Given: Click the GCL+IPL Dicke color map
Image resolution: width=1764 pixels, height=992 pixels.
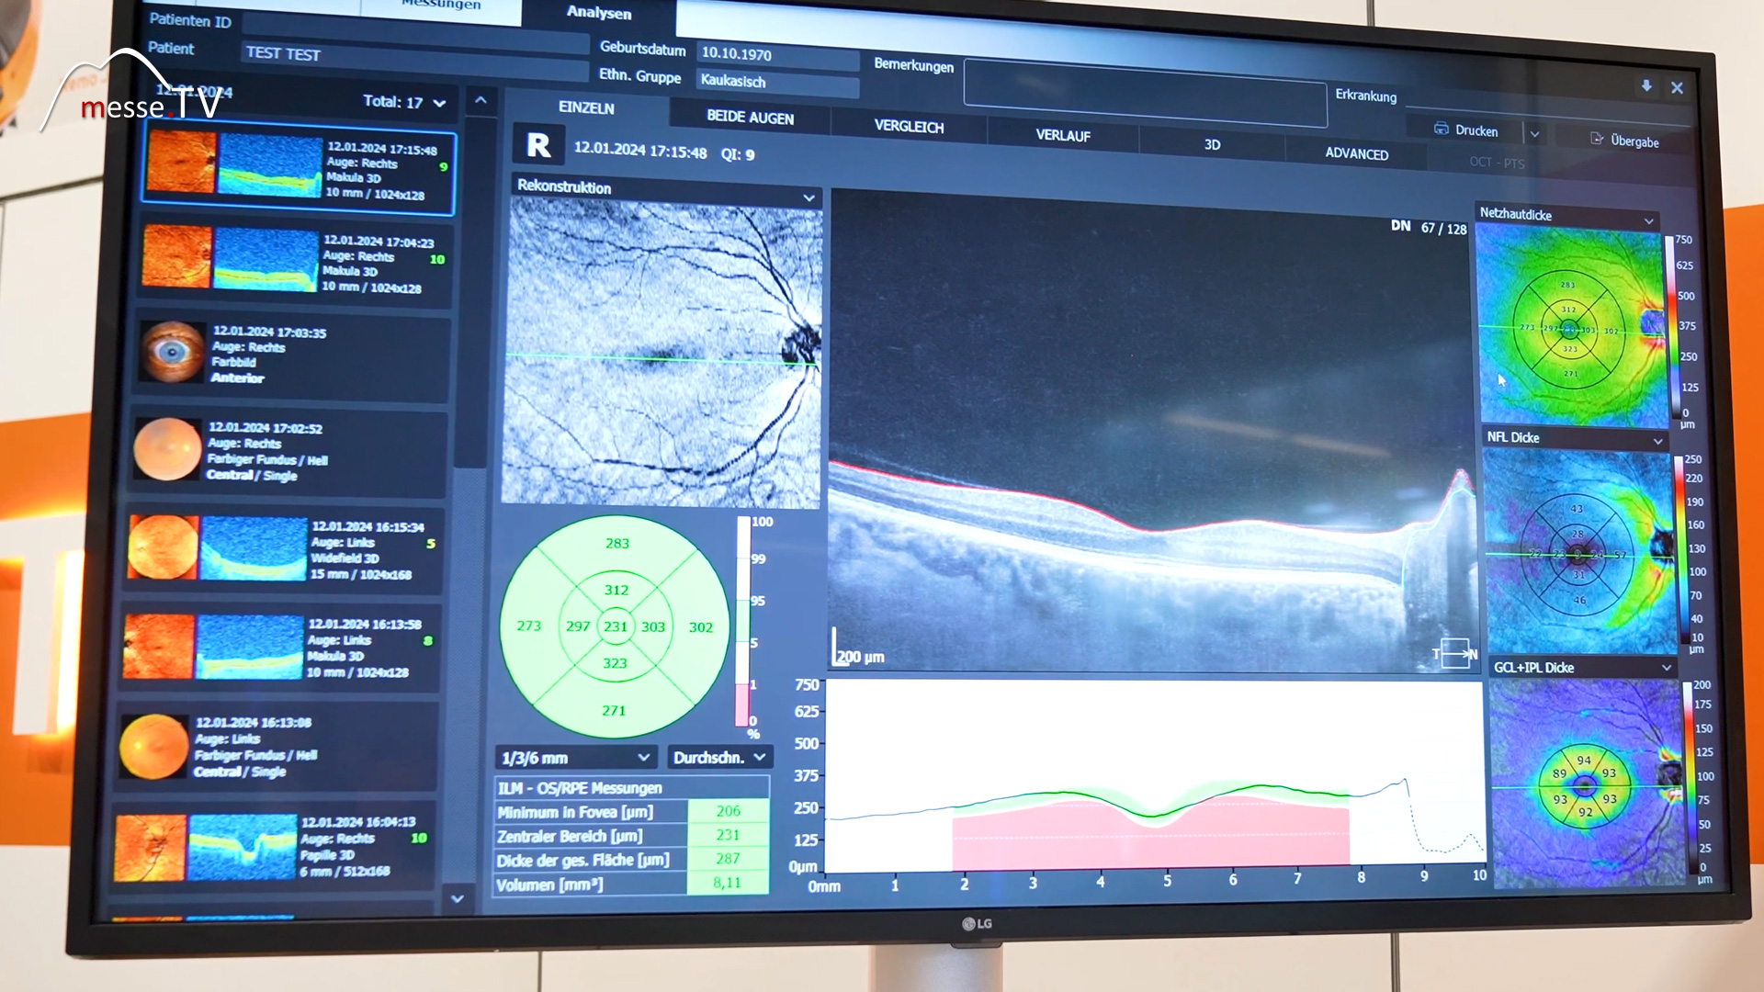Looking at the screenshot, I should click(x=1586, y=785).
